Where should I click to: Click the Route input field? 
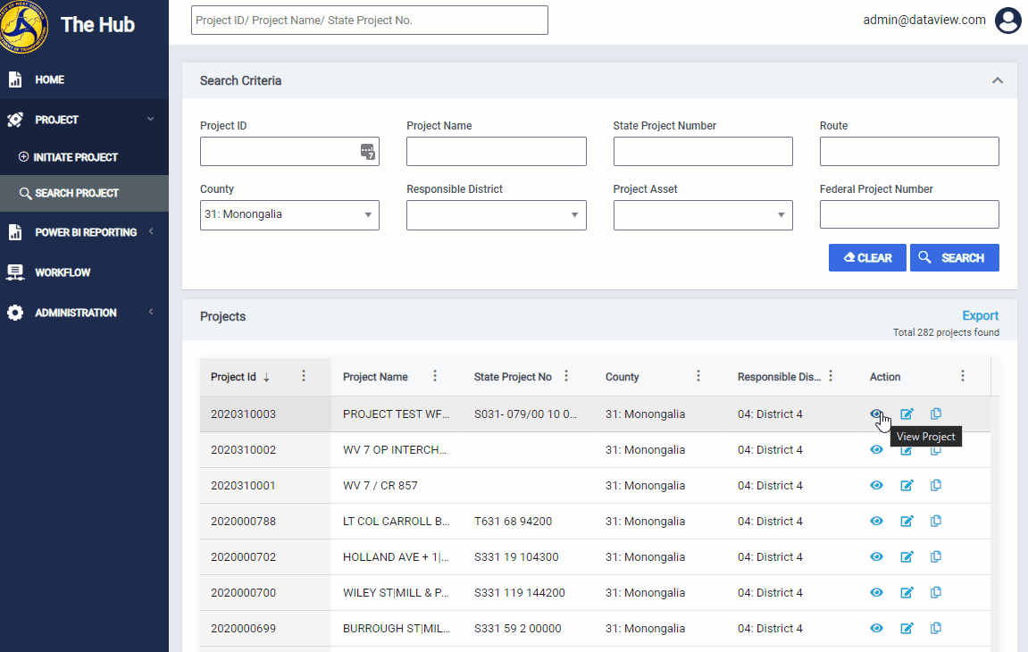click(909, 152)
